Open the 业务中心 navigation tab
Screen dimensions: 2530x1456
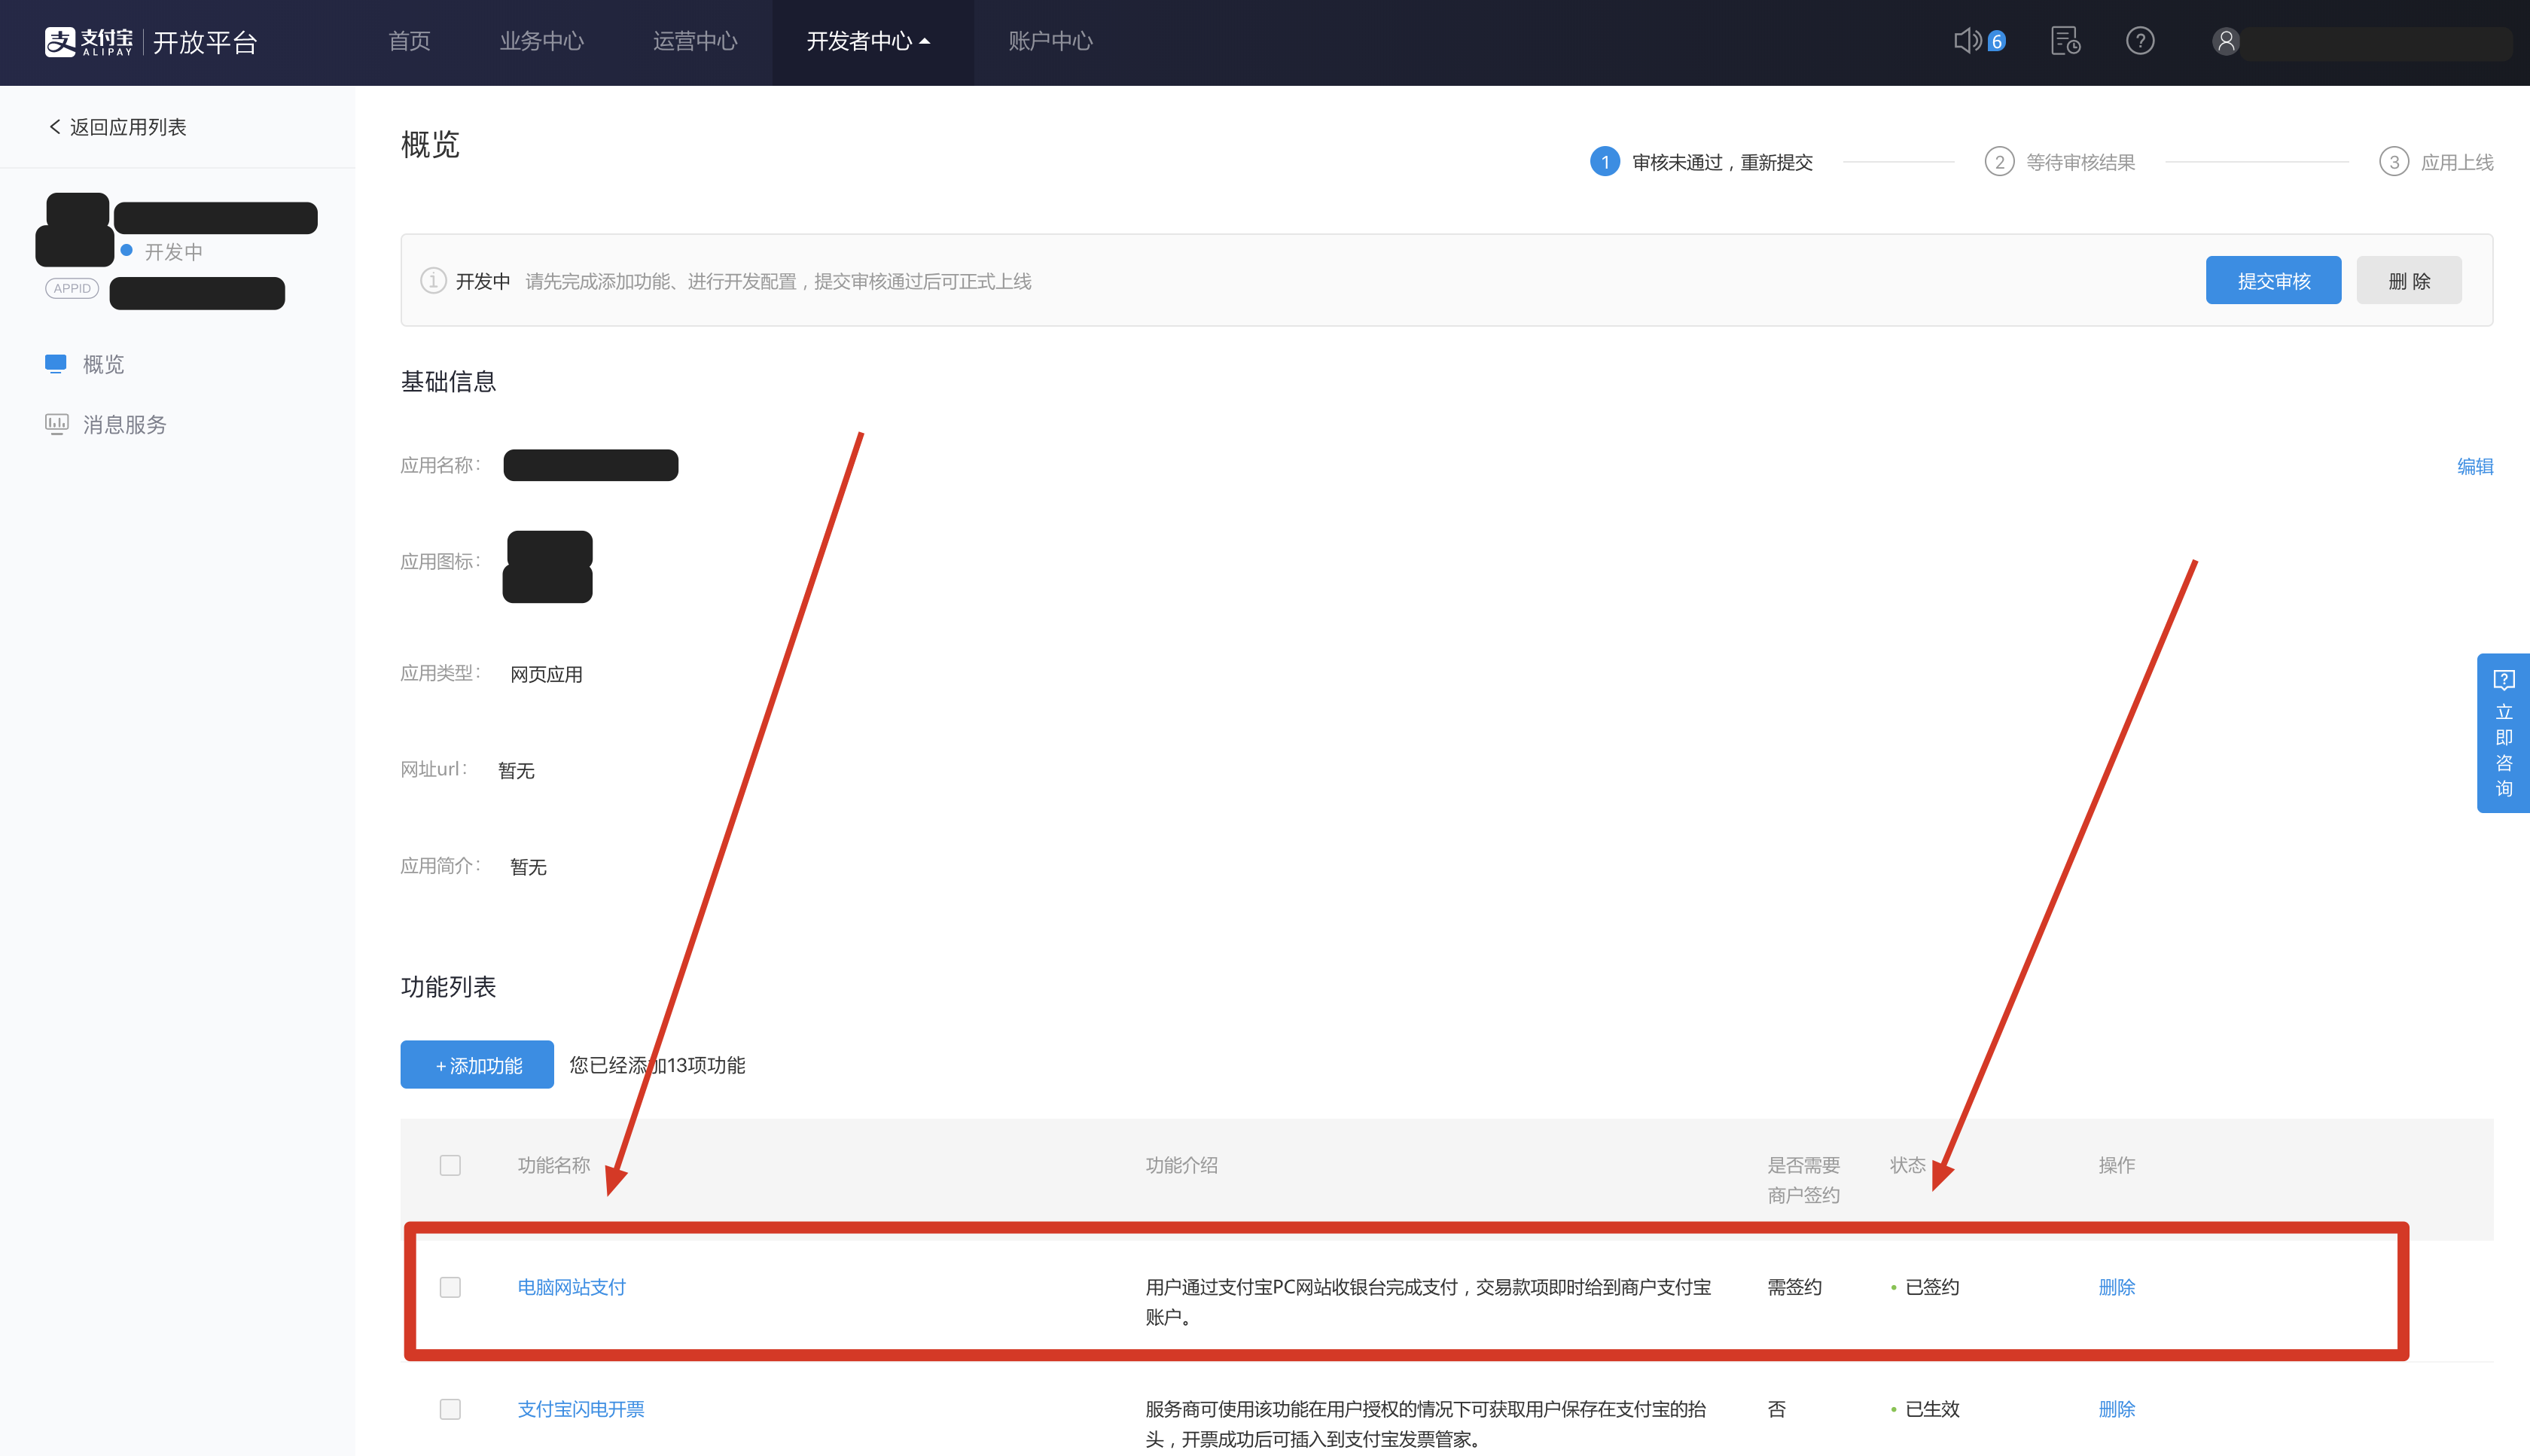coord(541,41)
